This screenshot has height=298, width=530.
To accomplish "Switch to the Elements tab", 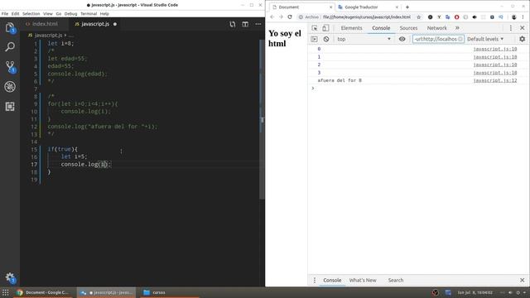I will pos(351,28).
